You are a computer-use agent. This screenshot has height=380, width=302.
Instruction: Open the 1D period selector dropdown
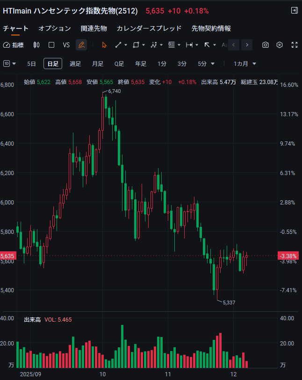pos(9,64)
